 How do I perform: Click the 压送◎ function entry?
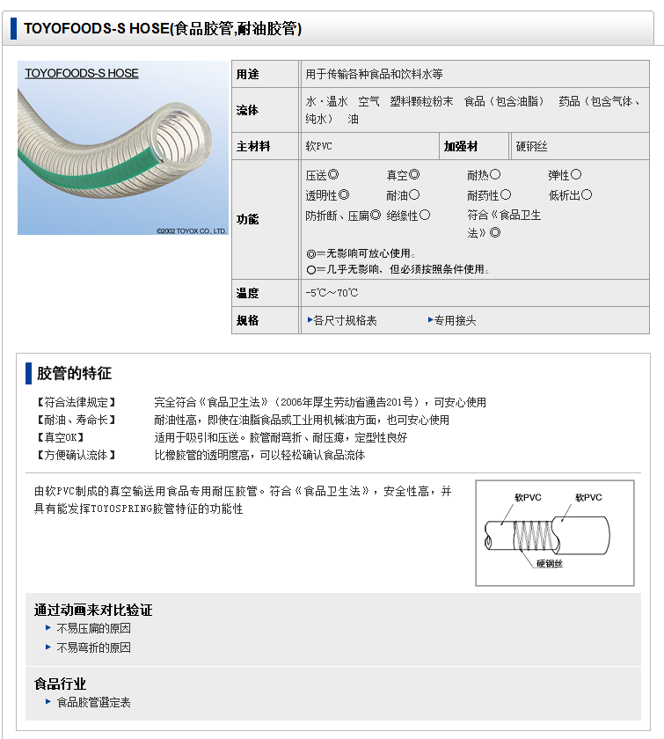coord(323,175)
